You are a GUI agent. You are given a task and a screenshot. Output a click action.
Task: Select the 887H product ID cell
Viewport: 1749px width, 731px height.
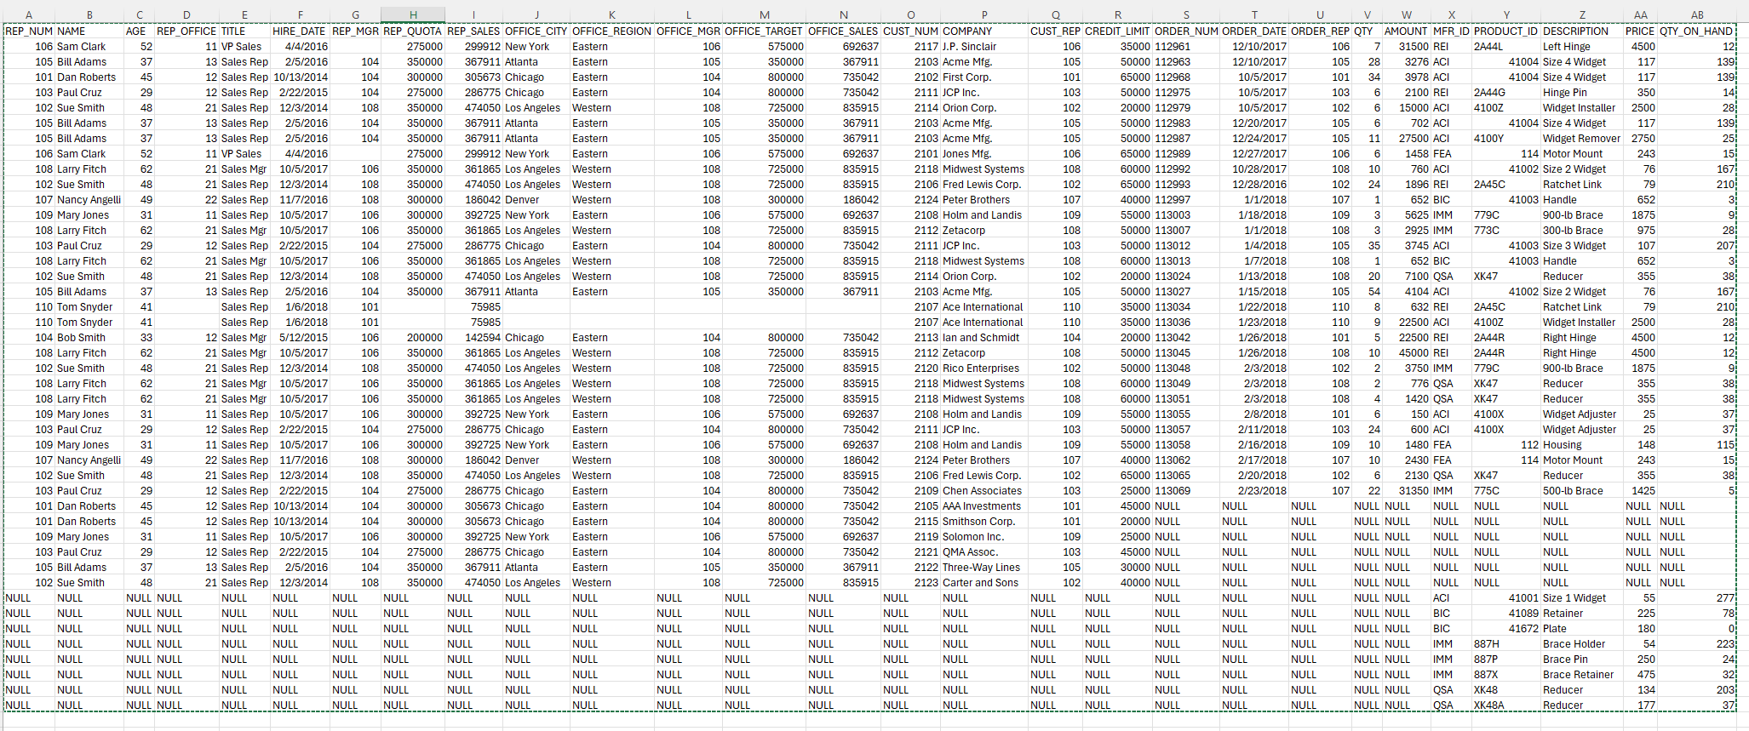1506,643
